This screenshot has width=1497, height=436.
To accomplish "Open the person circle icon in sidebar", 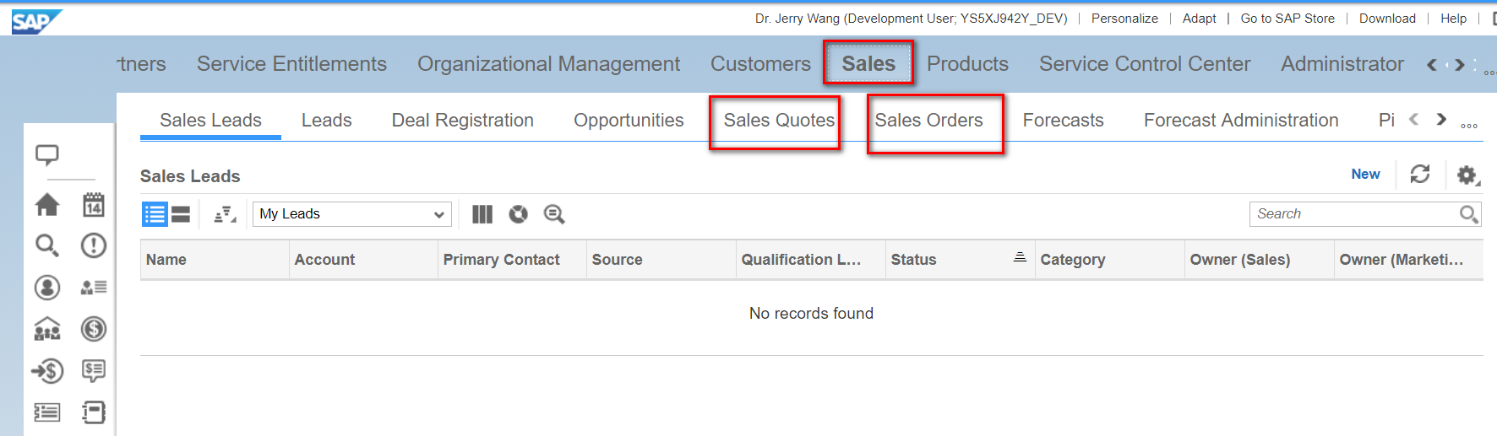I will pos(47,288).
